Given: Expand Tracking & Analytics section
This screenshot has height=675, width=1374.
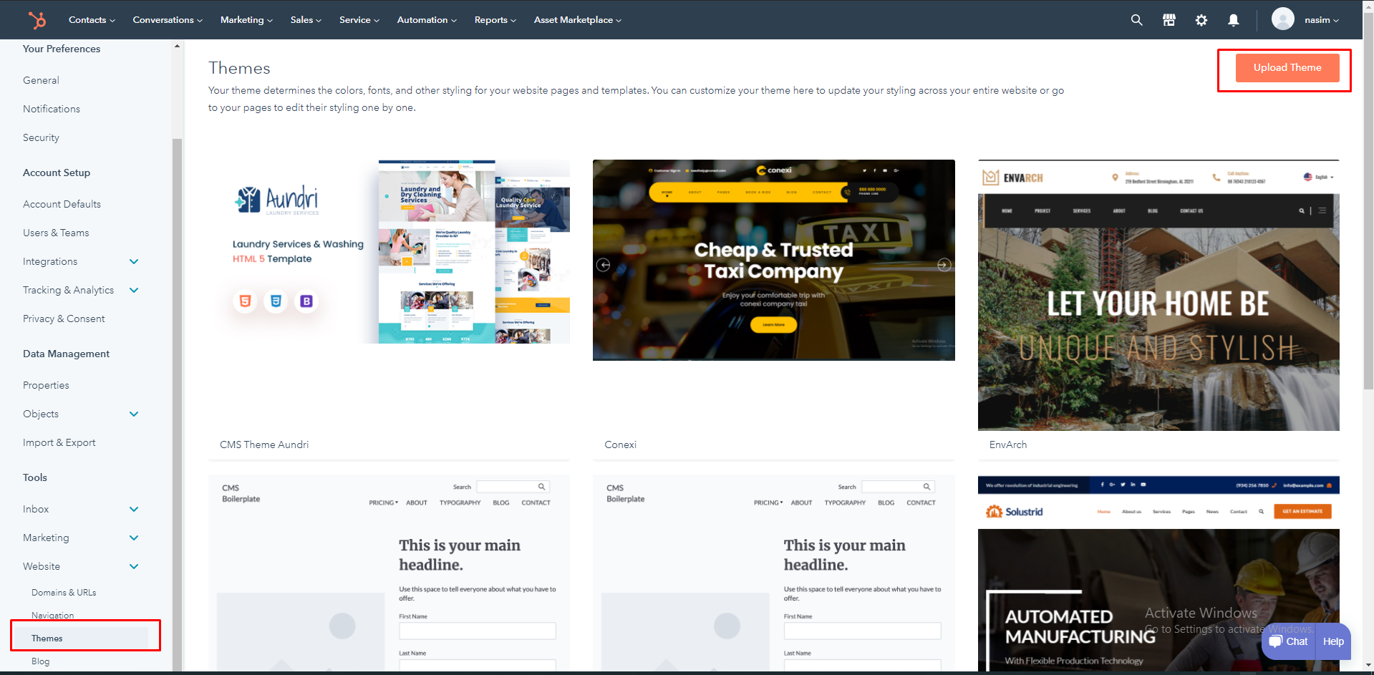Looking at the screenshot, I should point(134,291).
